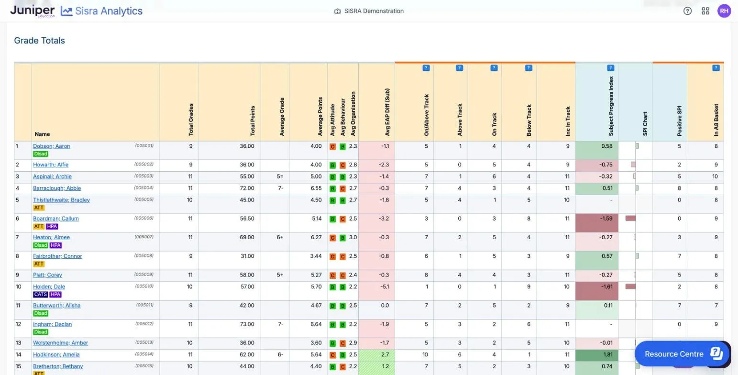Viewport: 738px width, 375px height.
Task: Open the help question mark icon in top bar
Action: 687,11
